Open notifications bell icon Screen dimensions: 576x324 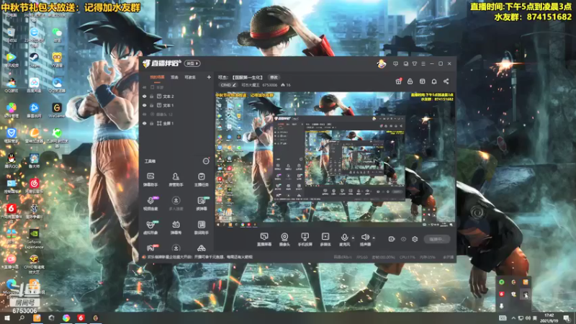click(434, 81)
